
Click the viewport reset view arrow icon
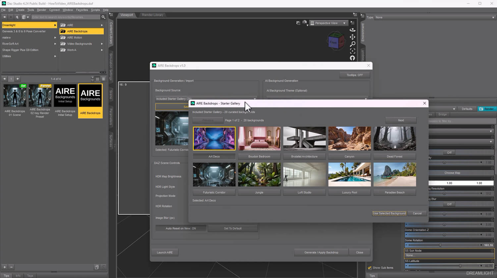(x=353, y=58)
